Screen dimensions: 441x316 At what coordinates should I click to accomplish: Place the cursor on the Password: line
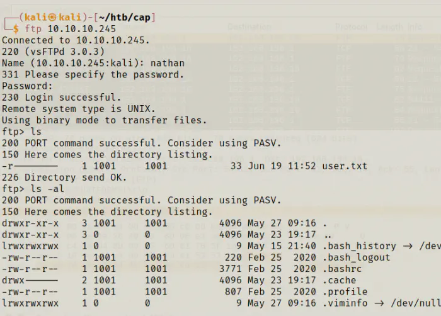[x=25, y=86]
